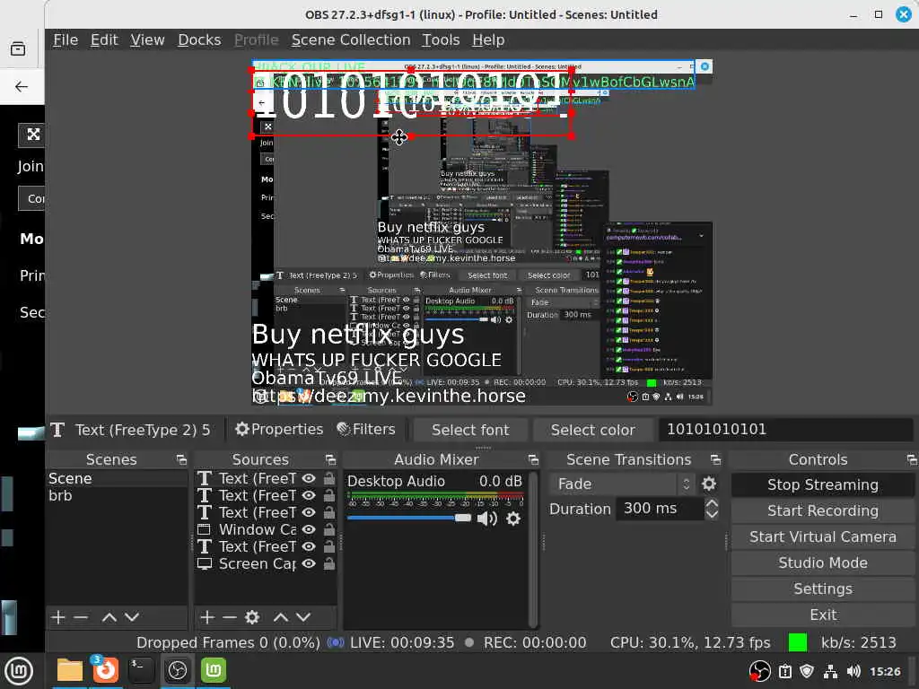Open security shield tray icon
The height and width of the screenshot is (689, 919).
pos(807,671)
